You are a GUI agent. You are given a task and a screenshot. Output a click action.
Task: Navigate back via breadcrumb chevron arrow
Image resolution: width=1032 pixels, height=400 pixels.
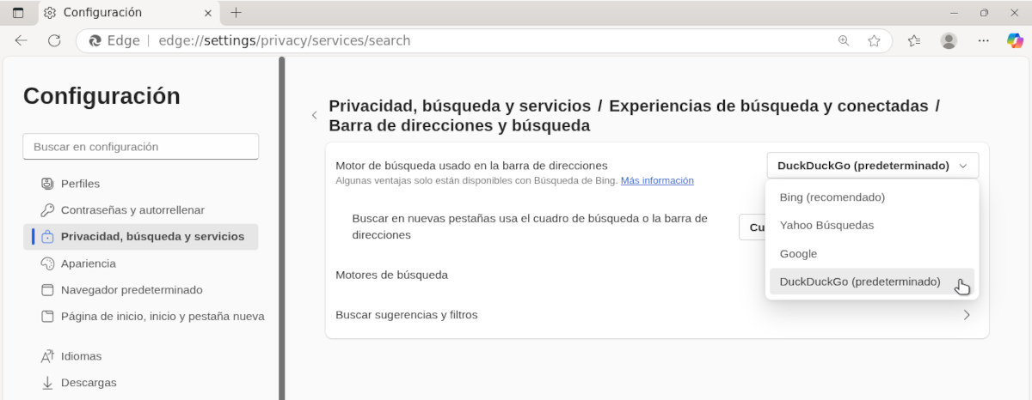coord(314,115)
